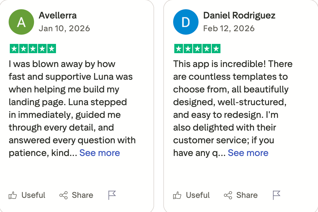Open the Daniel Rodriguez reviewer name
This screenshot has width=318, height=212.
239,15
